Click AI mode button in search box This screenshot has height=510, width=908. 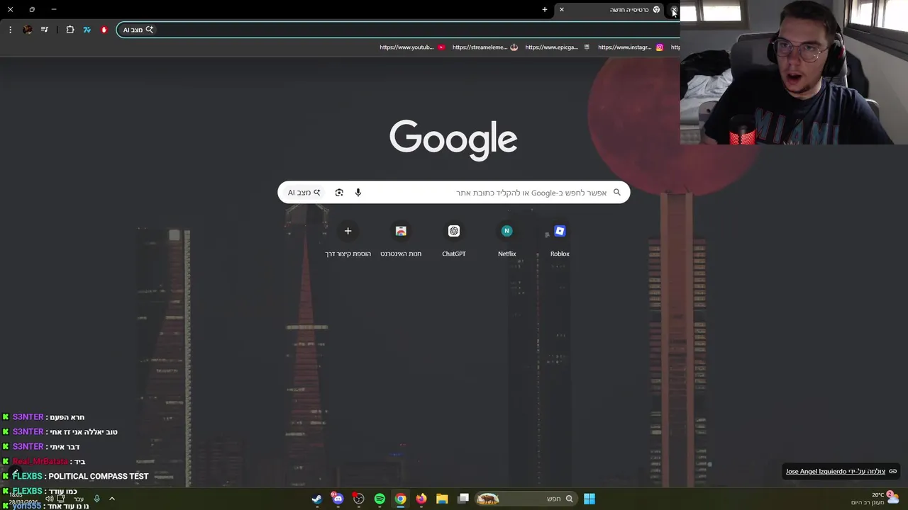coord(304,193)
